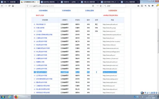Click the 学校名称 column header

pyautogui.click(x=45, y=20)
